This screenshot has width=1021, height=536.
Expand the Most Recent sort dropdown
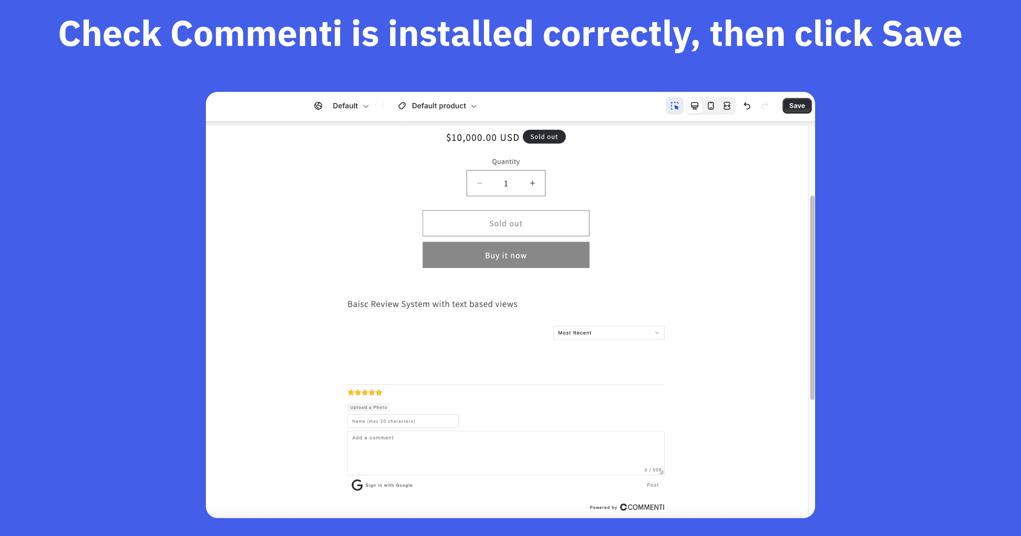(x=607, y=332)
